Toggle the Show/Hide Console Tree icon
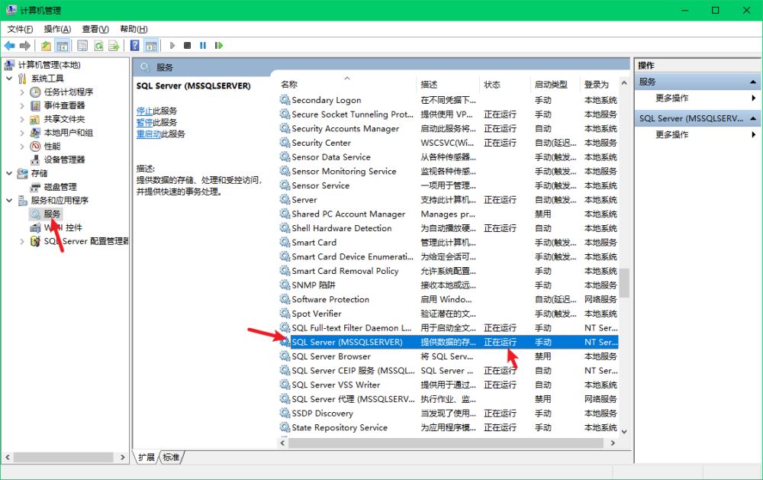 point(63,46)
